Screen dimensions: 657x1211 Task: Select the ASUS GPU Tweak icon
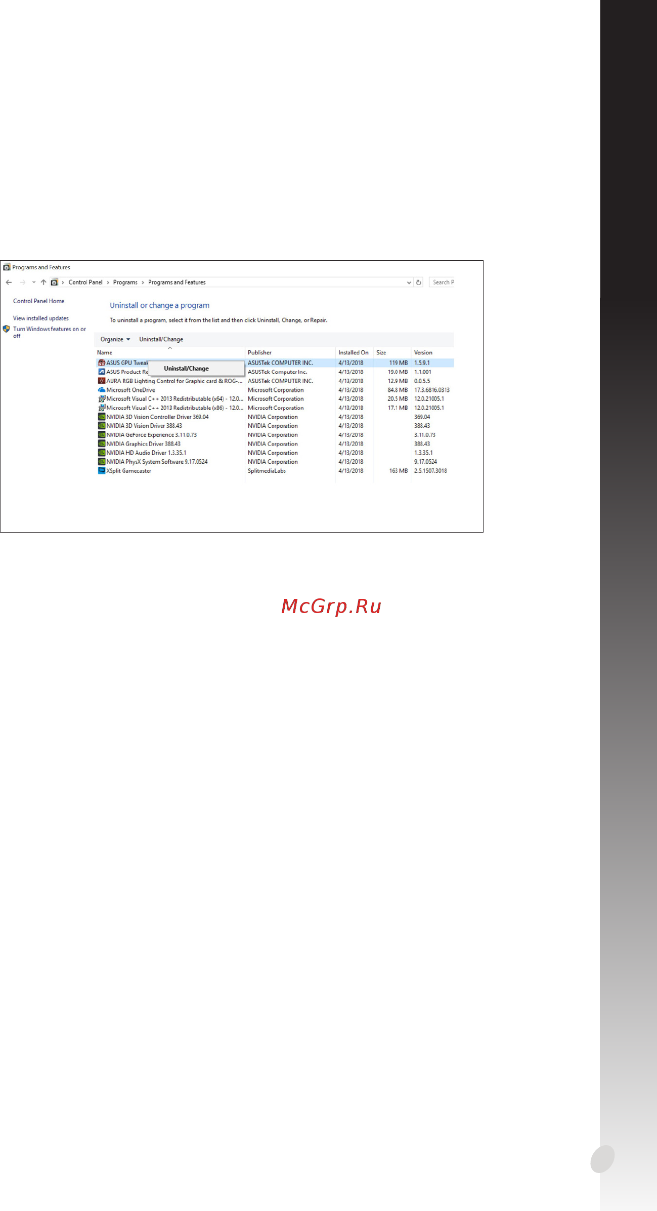pos(102,363)
